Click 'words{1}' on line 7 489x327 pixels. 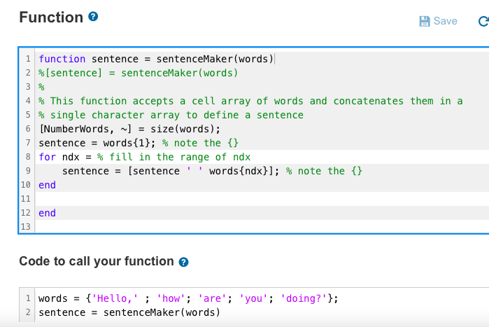(127, 144)
